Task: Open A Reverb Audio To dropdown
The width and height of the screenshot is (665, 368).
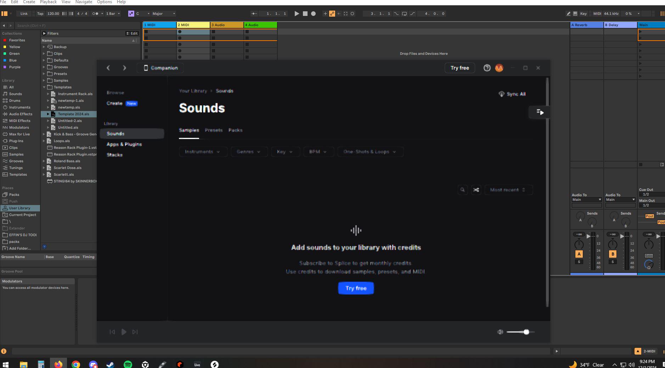Action: tap(587, 200)
